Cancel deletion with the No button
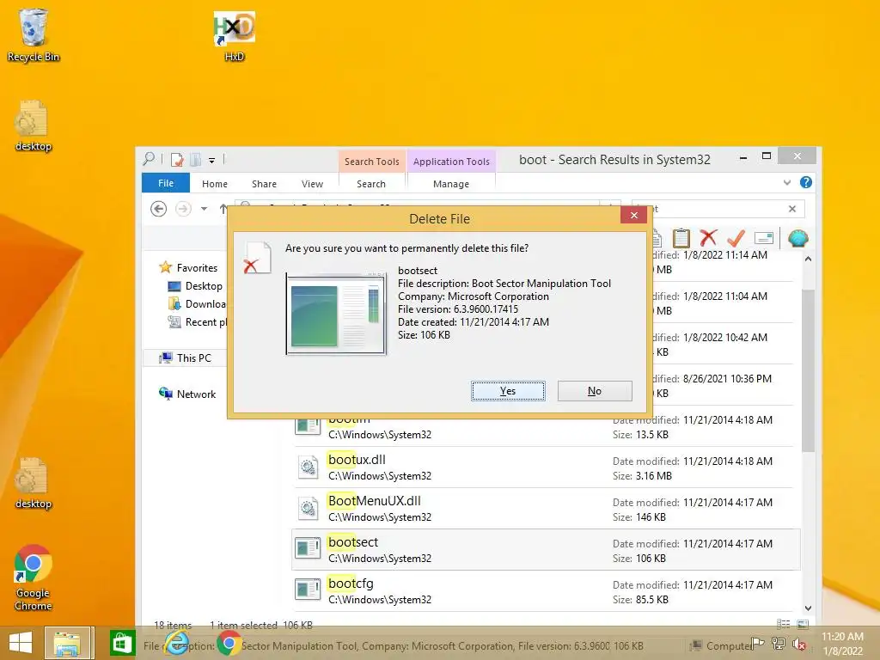Image resolution: width=880 pixels, height=660 pixels. tap(595, 391)
